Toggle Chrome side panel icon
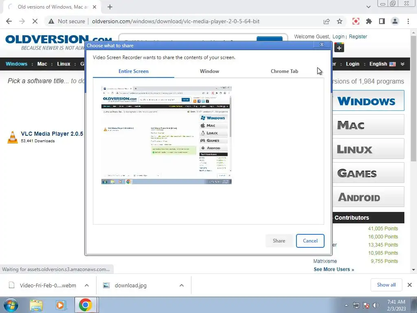This screenshot has height=313, width=417. [x=382, y=21]
